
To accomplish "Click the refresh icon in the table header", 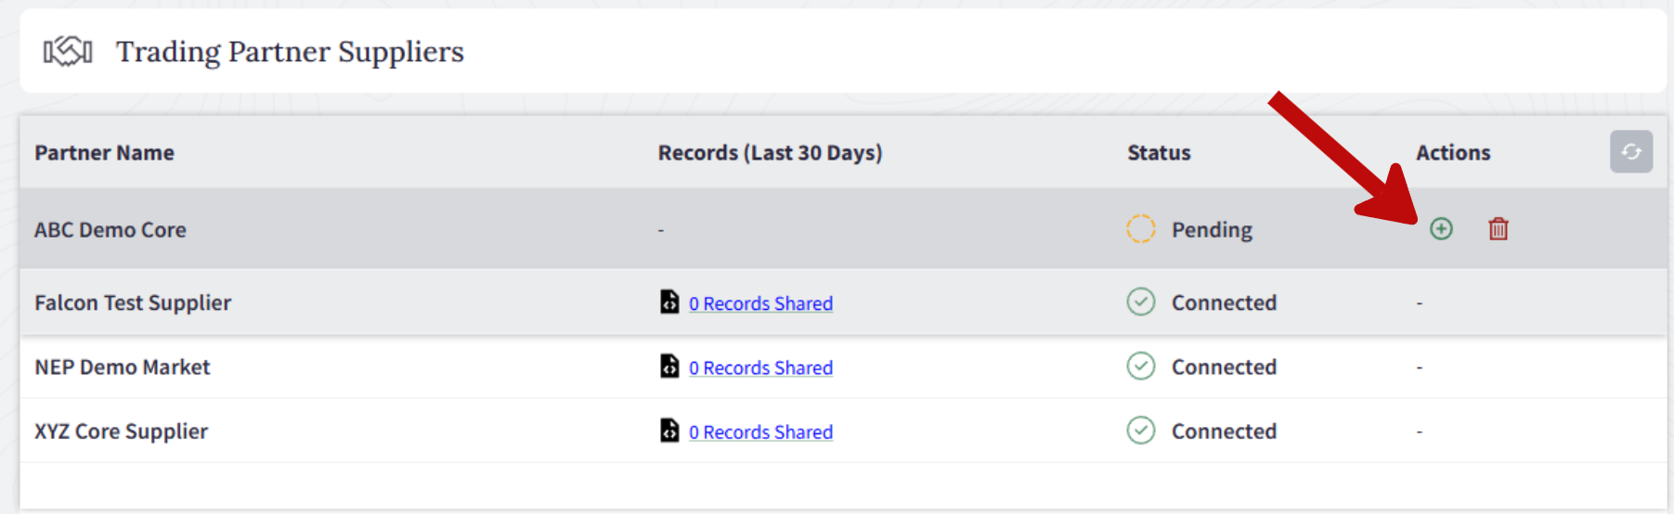I will pos(1631,151).
